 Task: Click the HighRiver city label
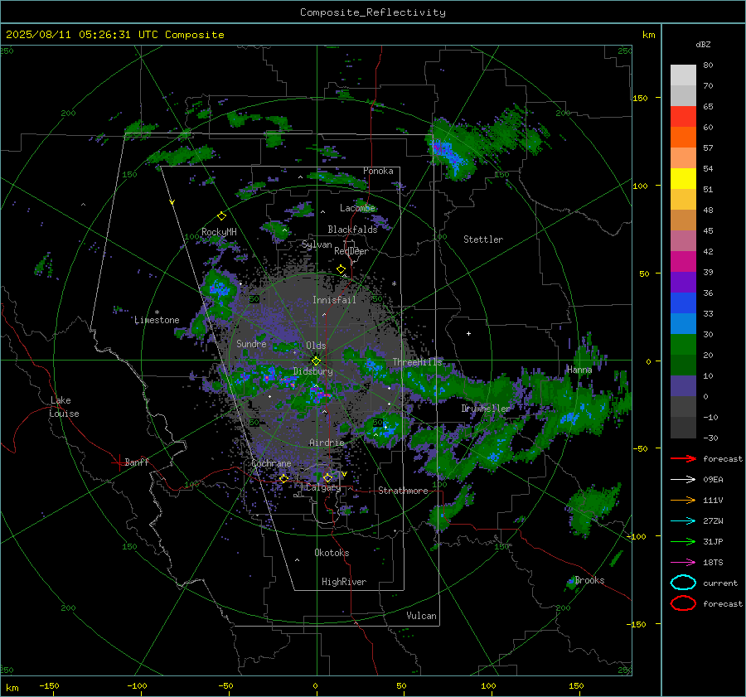(344, 582)
